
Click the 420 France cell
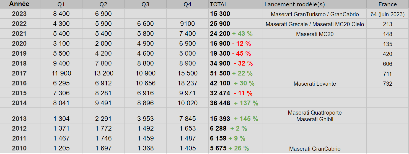(x=387, y=53)
